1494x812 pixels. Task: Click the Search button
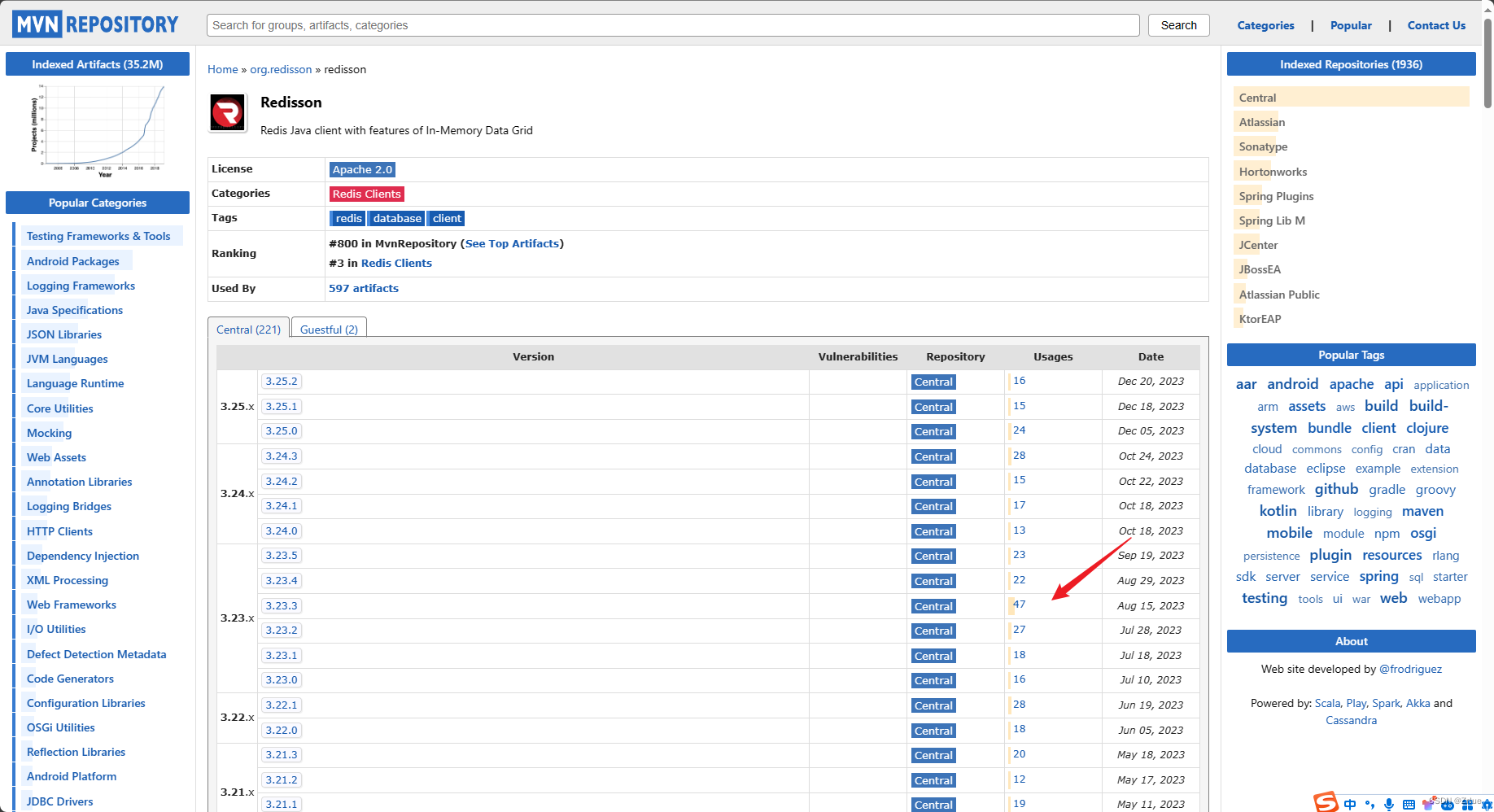pyautogui.click(x=1178, y=25)
